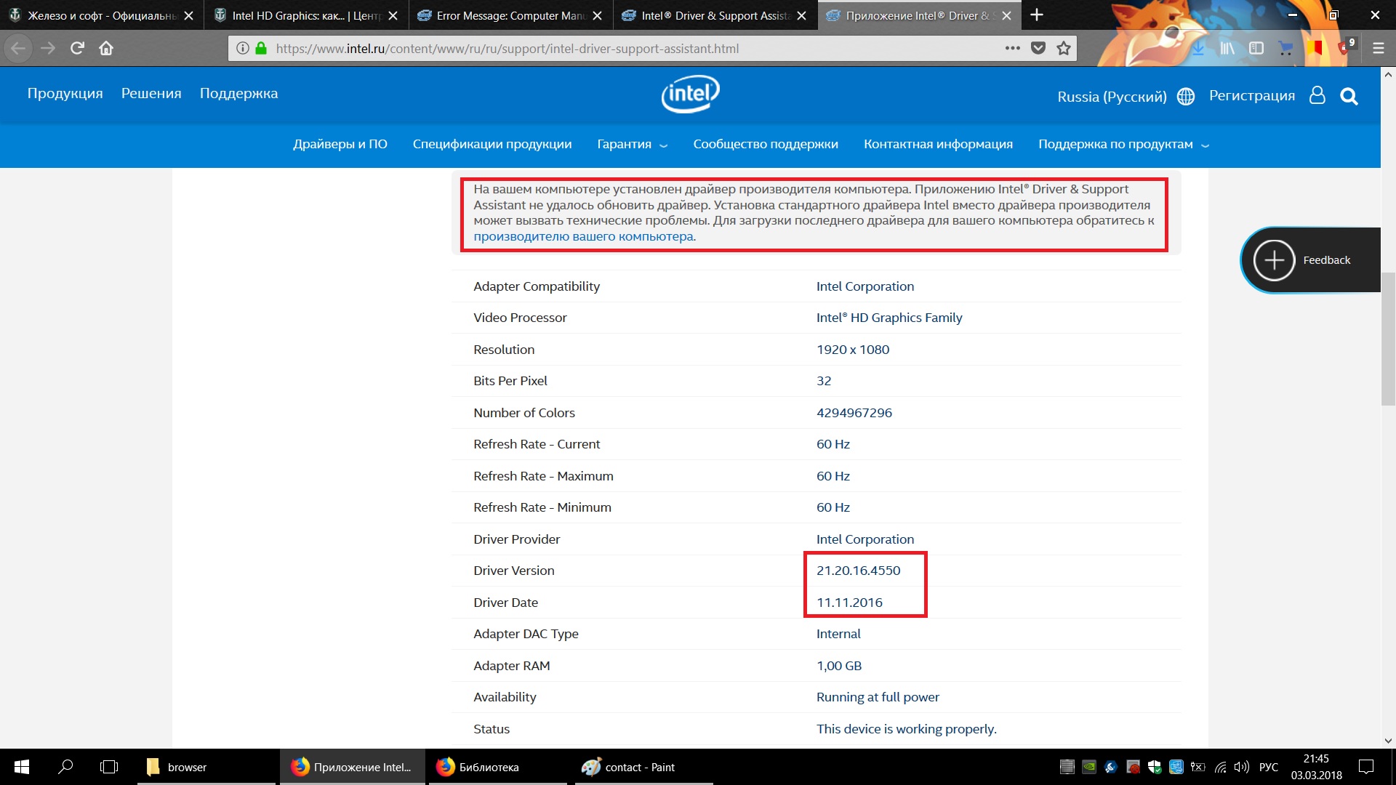Switch to the browser folder taskbar item
The image size is (1396, 785).
tap(206, 767)
